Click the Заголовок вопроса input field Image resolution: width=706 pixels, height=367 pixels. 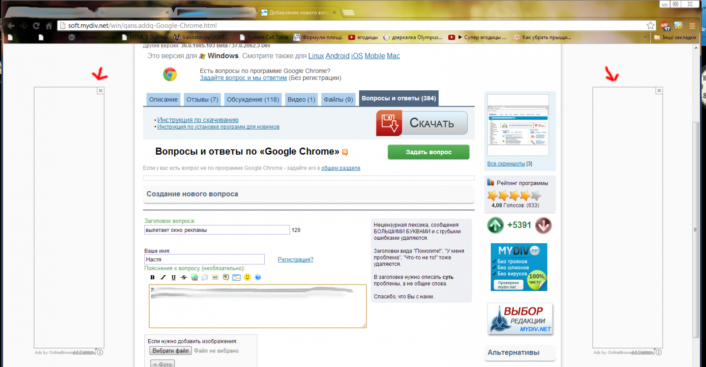[x=217, y=230]
